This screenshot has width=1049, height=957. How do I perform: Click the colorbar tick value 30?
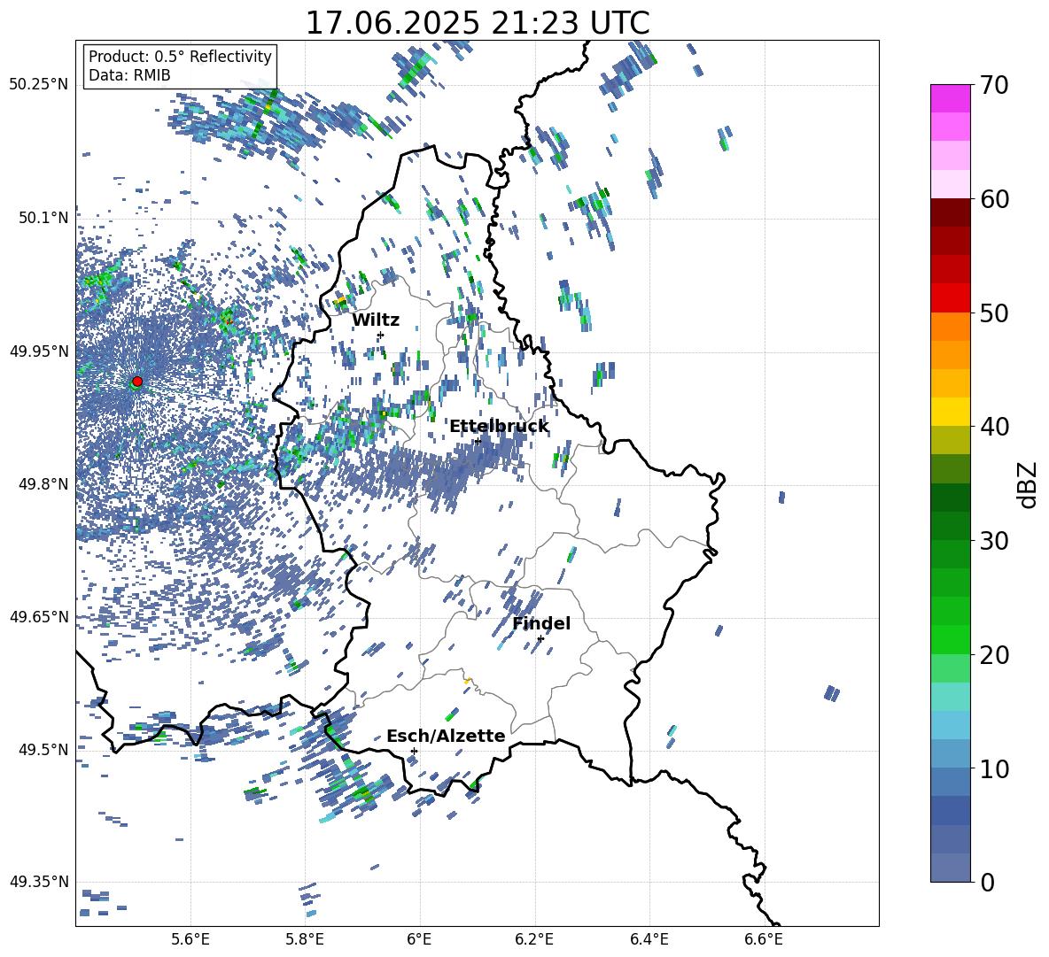pyautogui.click(x=994, y=541)
